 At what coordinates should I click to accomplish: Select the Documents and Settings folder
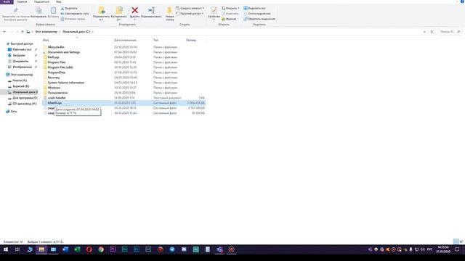point(63,52)
